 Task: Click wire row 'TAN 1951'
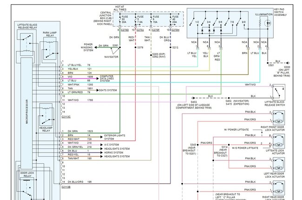pyautogui.click(x=80, y=88)
